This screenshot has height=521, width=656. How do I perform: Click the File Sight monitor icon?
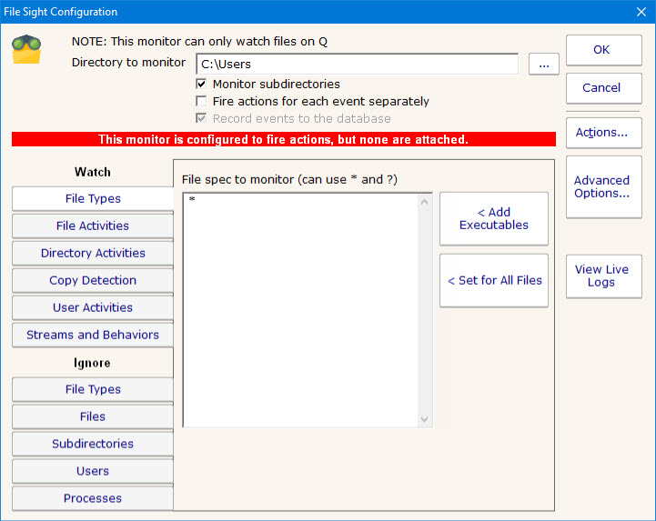[27, 50]
